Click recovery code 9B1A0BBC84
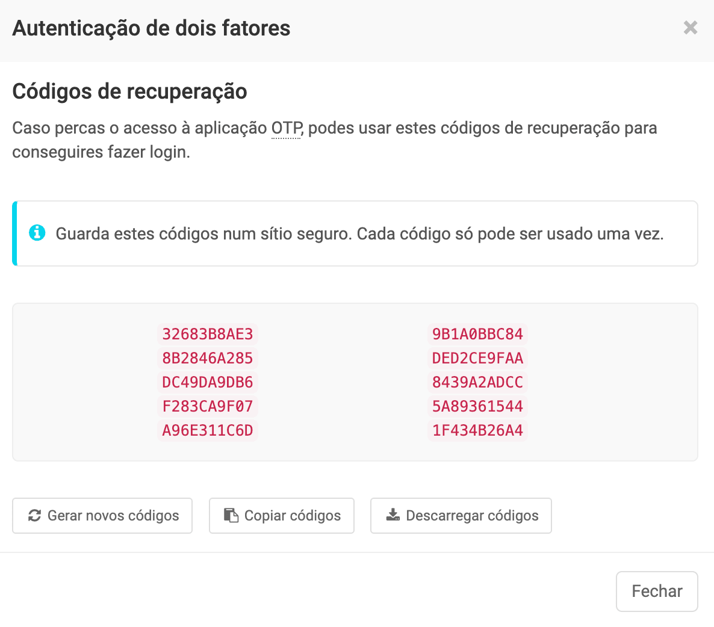Image resolution: width=714 pixels, height=627 pixels. click(x=477, y=334)
